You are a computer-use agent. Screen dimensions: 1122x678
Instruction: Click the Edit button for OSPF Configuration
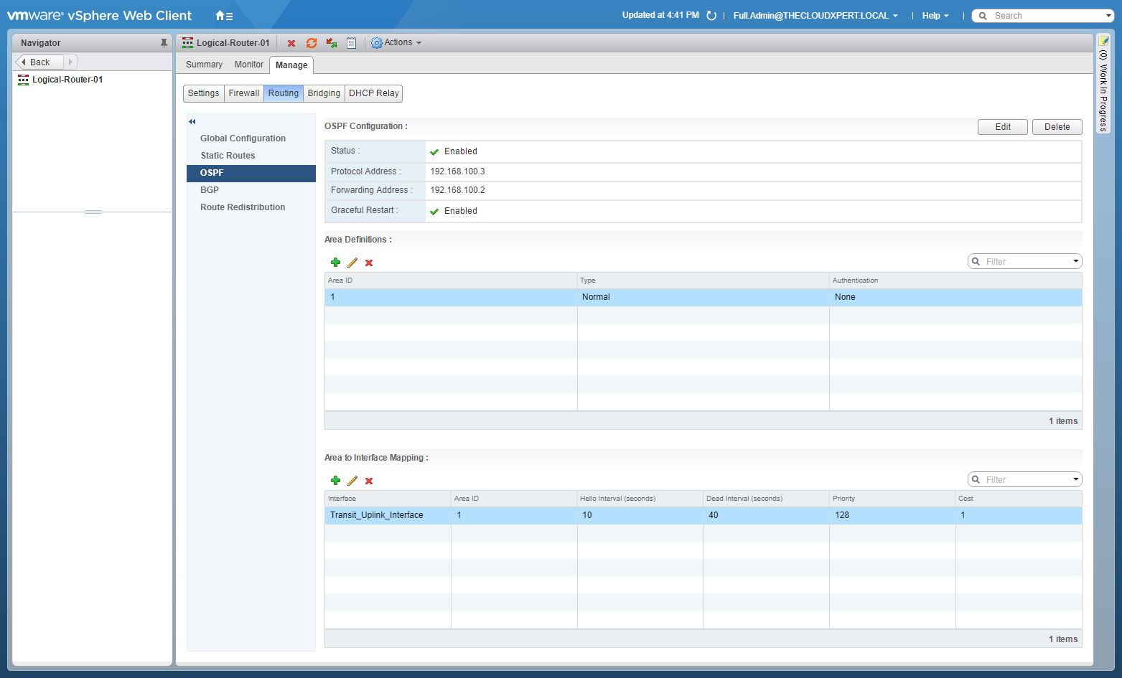point(1002,127)
